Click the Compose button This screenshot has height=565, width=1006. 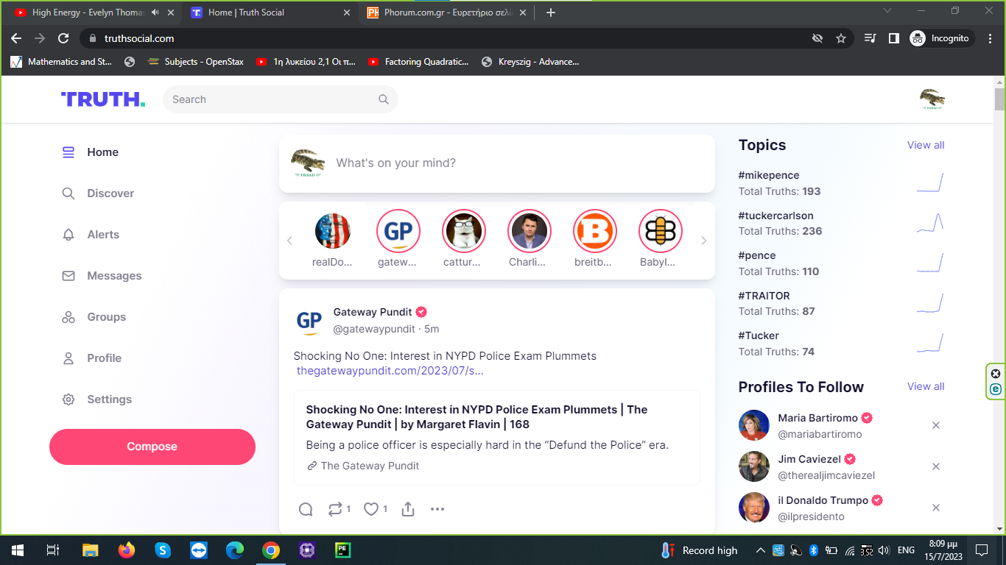(x=152, y=447)
